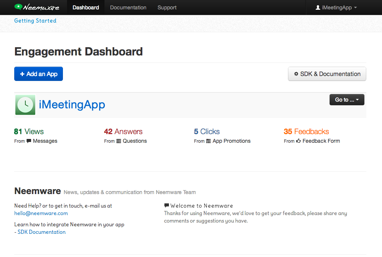382x257 pixels.
Task: Click the Questions list icon
Action: pos(119,141)
